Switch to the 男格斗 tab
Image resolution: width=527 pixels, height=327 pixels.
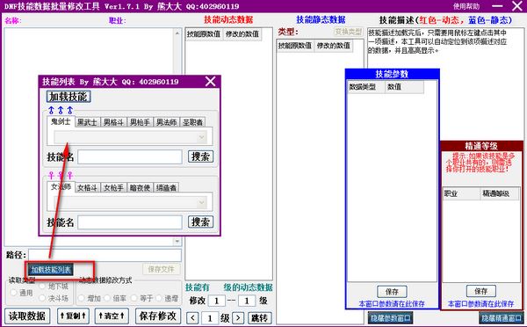click(x=113, y=122)
